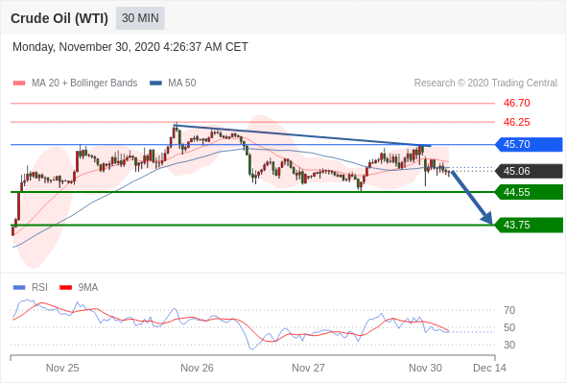Click the RSI 70 level label
Image resolution: width=566 pixels, height=384 pixels.
(x=509, y=310)
